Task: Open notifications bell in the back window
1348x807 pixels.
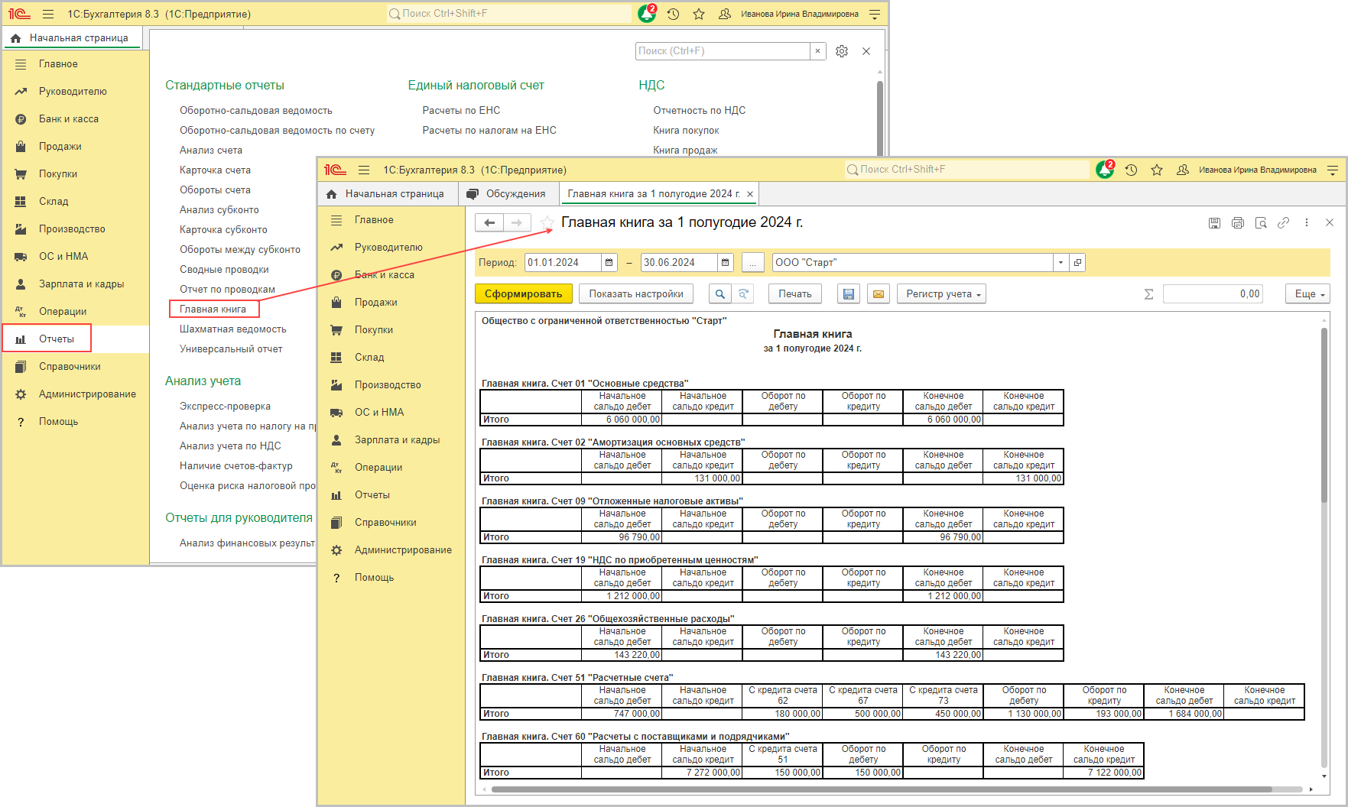Action: tap(647, 14)
